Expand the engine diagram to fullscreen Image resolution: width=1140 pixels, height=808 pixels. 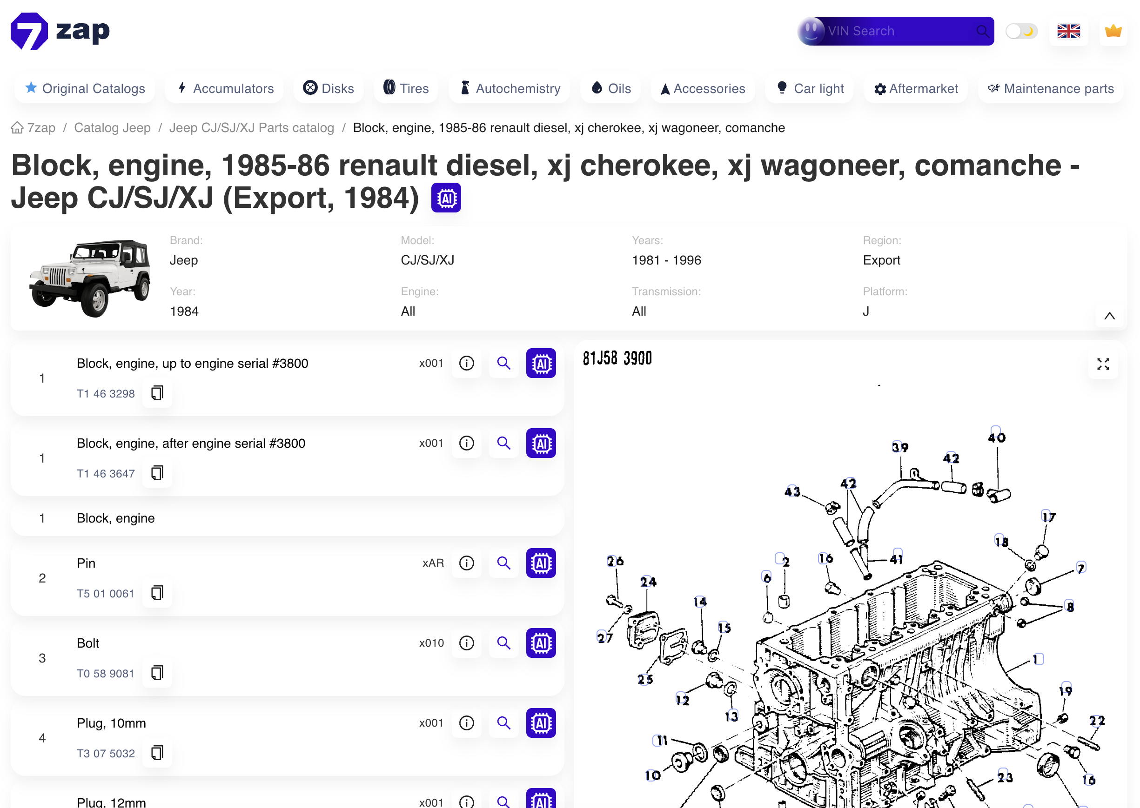click(x=1103, y=364)
